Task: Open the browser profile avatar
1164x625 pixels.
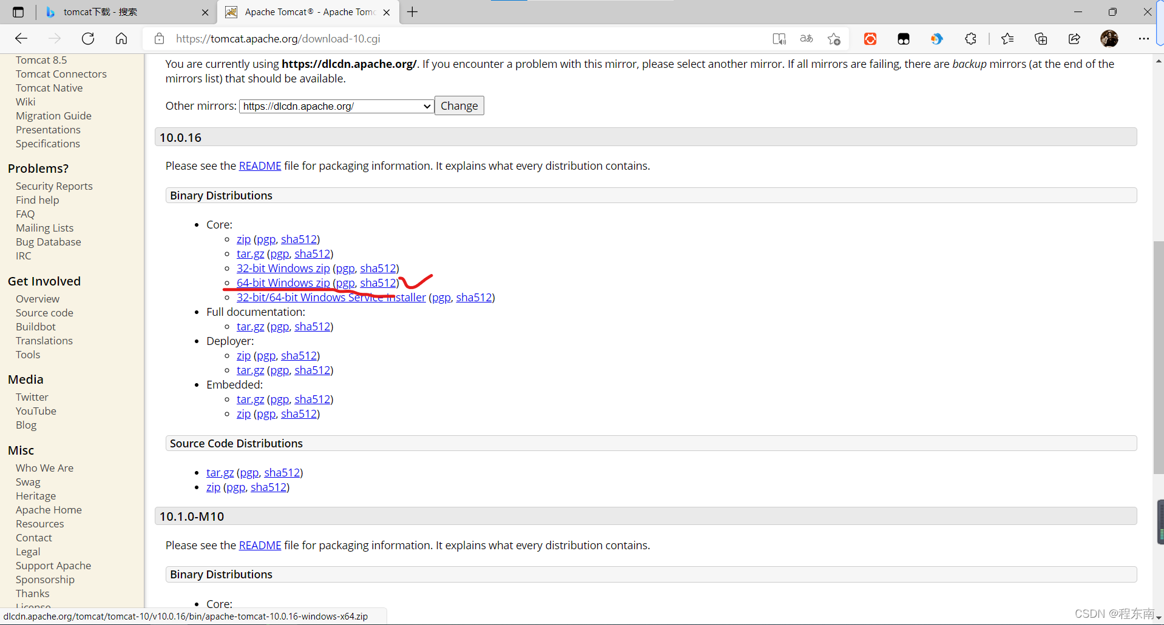Action: click(1110, 38)
